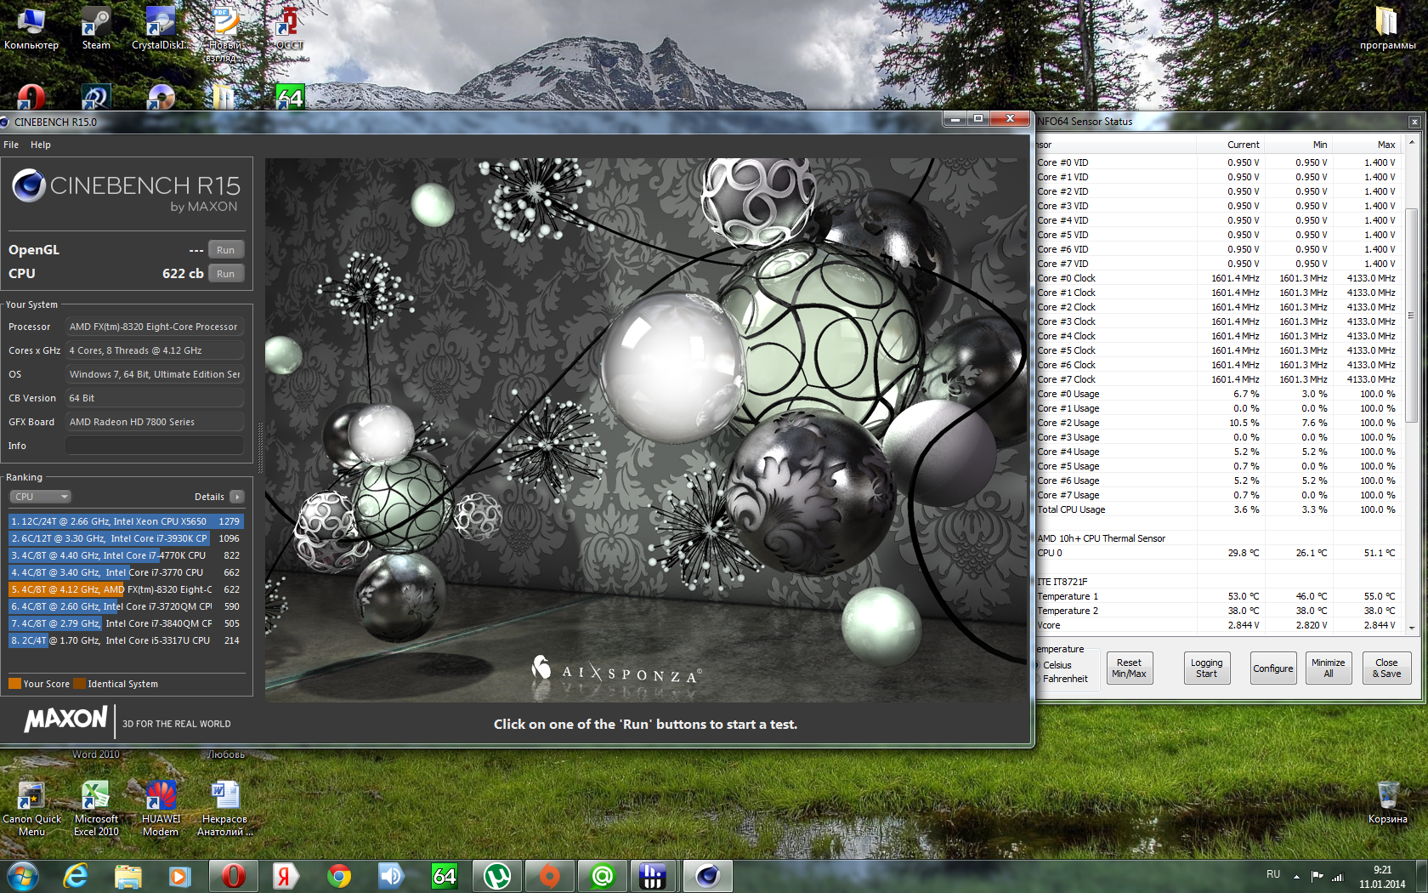Open the Компьютер desktop icon
The image size is (1428, 893).
[31, 27]
